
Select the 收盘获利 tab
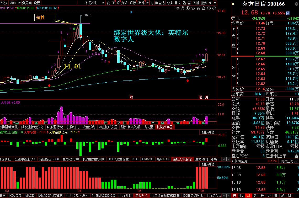click(x=89, y=127)
